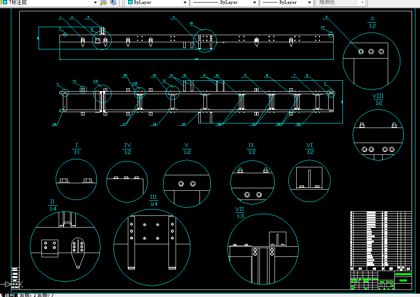420x297 pixels.
Task: Select the detail view VIII circle
Action: pos(378,135)
